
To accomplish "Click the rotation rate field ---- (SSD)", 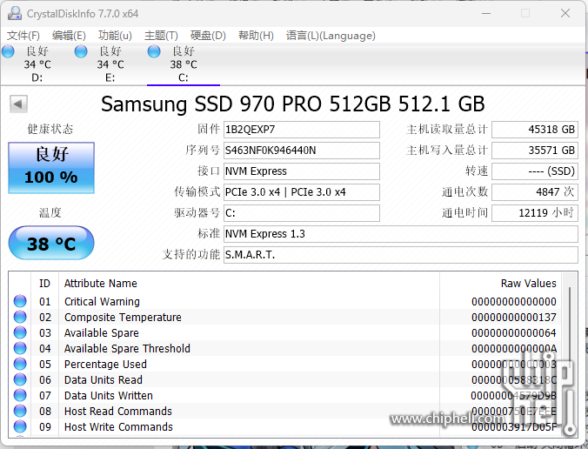I will [535, 171].
